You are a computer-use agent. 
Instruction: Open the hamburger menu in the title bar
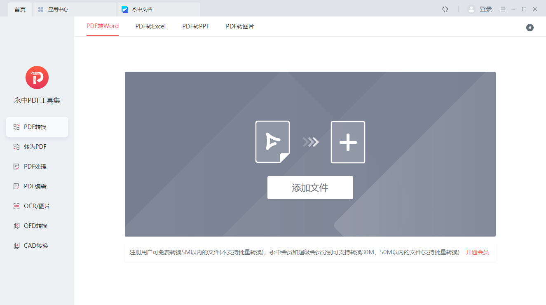(x=502, y=9)
